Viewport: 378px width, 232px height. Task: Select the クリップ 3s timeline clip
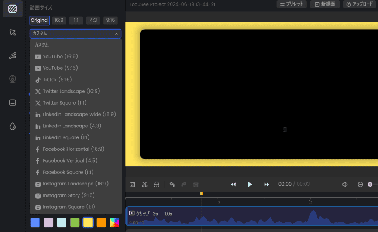pos(252,216)
